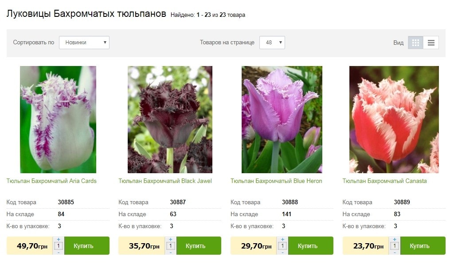Screen dimensions: 454x268
Task: Select the dark Black Jawel tulip image
Action: click(x=170, y=120)
